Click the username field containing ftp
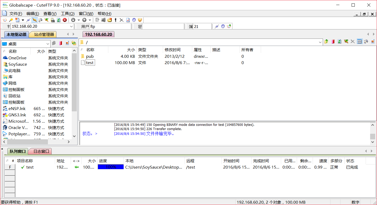377x205 pixels. 110,26
